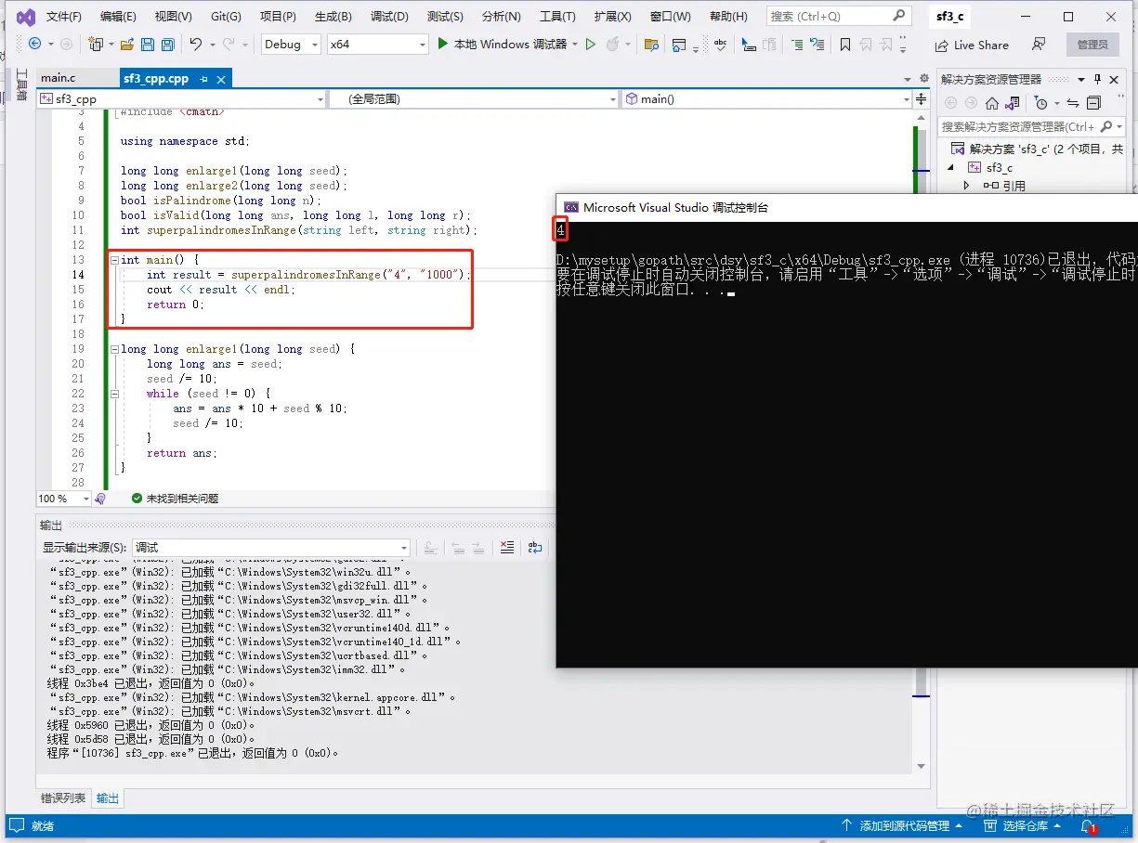
Task: Click the navigate backward arrow icon
Action: [35, 44]
